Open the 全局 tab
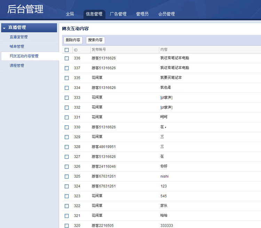 coord(70,14)
